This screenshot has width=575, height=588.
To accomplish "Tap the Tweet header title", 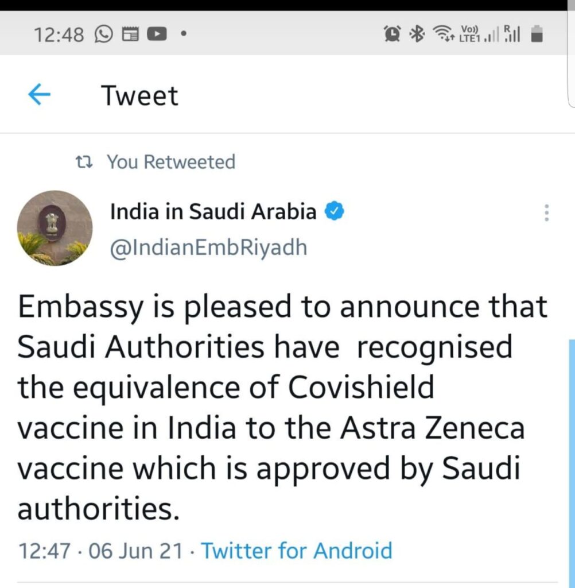I will click(140, 95).
